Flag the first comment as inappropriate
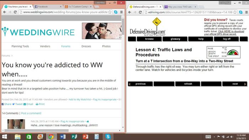 click(x=72, y=121)
